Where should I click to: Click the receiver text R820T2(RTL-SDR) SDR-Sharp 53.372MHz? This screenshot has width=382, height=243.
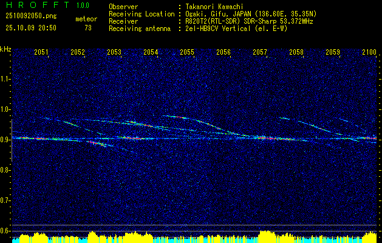(x=249, y=21)
